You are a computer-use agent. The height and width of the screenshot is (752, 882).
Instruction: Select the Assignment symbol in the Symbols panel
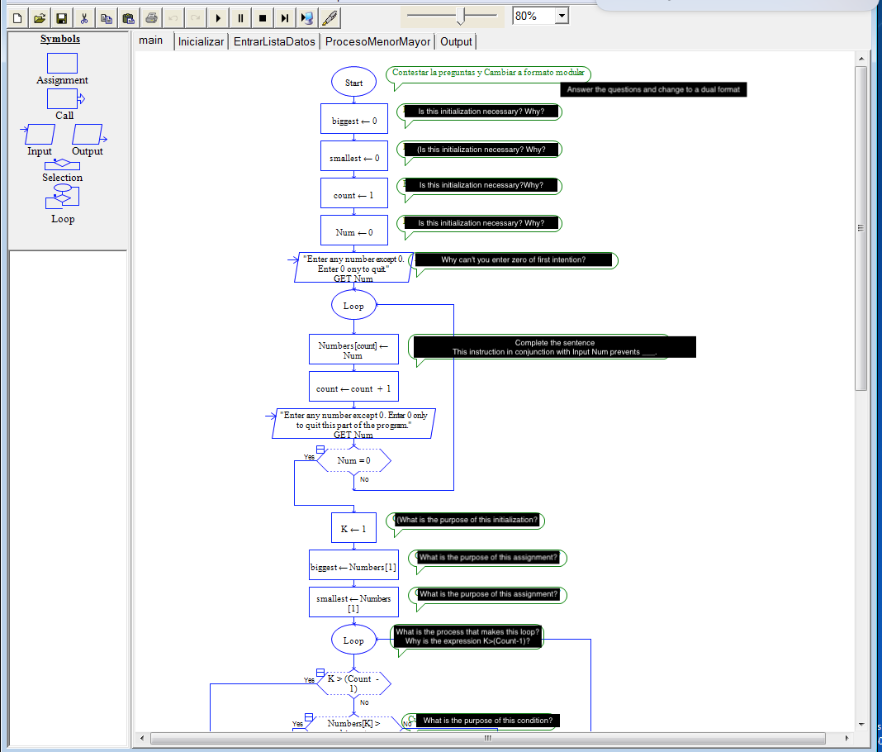click(x=62, y=62)
